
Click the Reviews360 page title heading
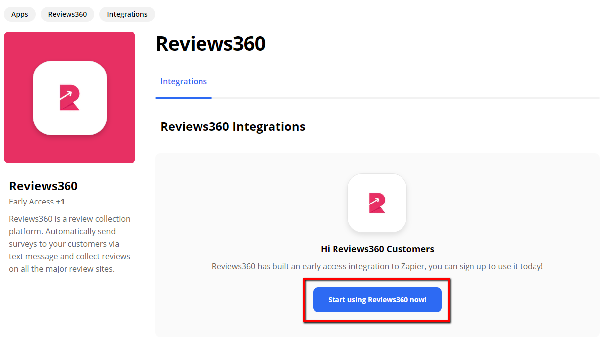point(210,44)
